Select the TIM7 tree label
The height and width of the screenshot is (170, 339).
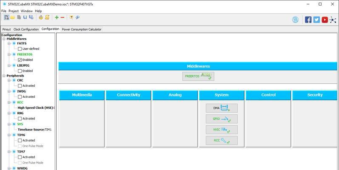21,152
